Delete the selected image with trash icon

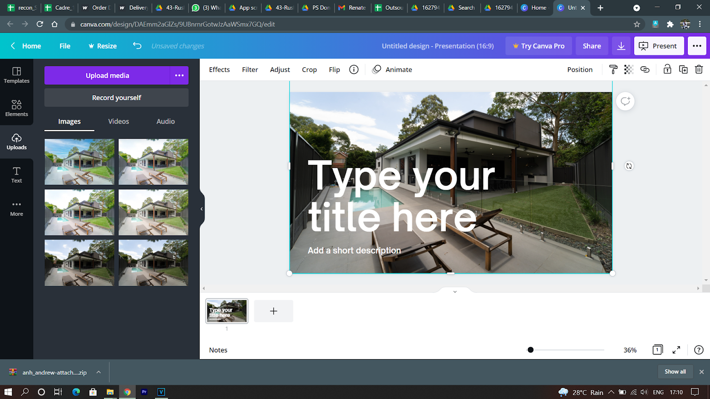[x=698, y=69]
